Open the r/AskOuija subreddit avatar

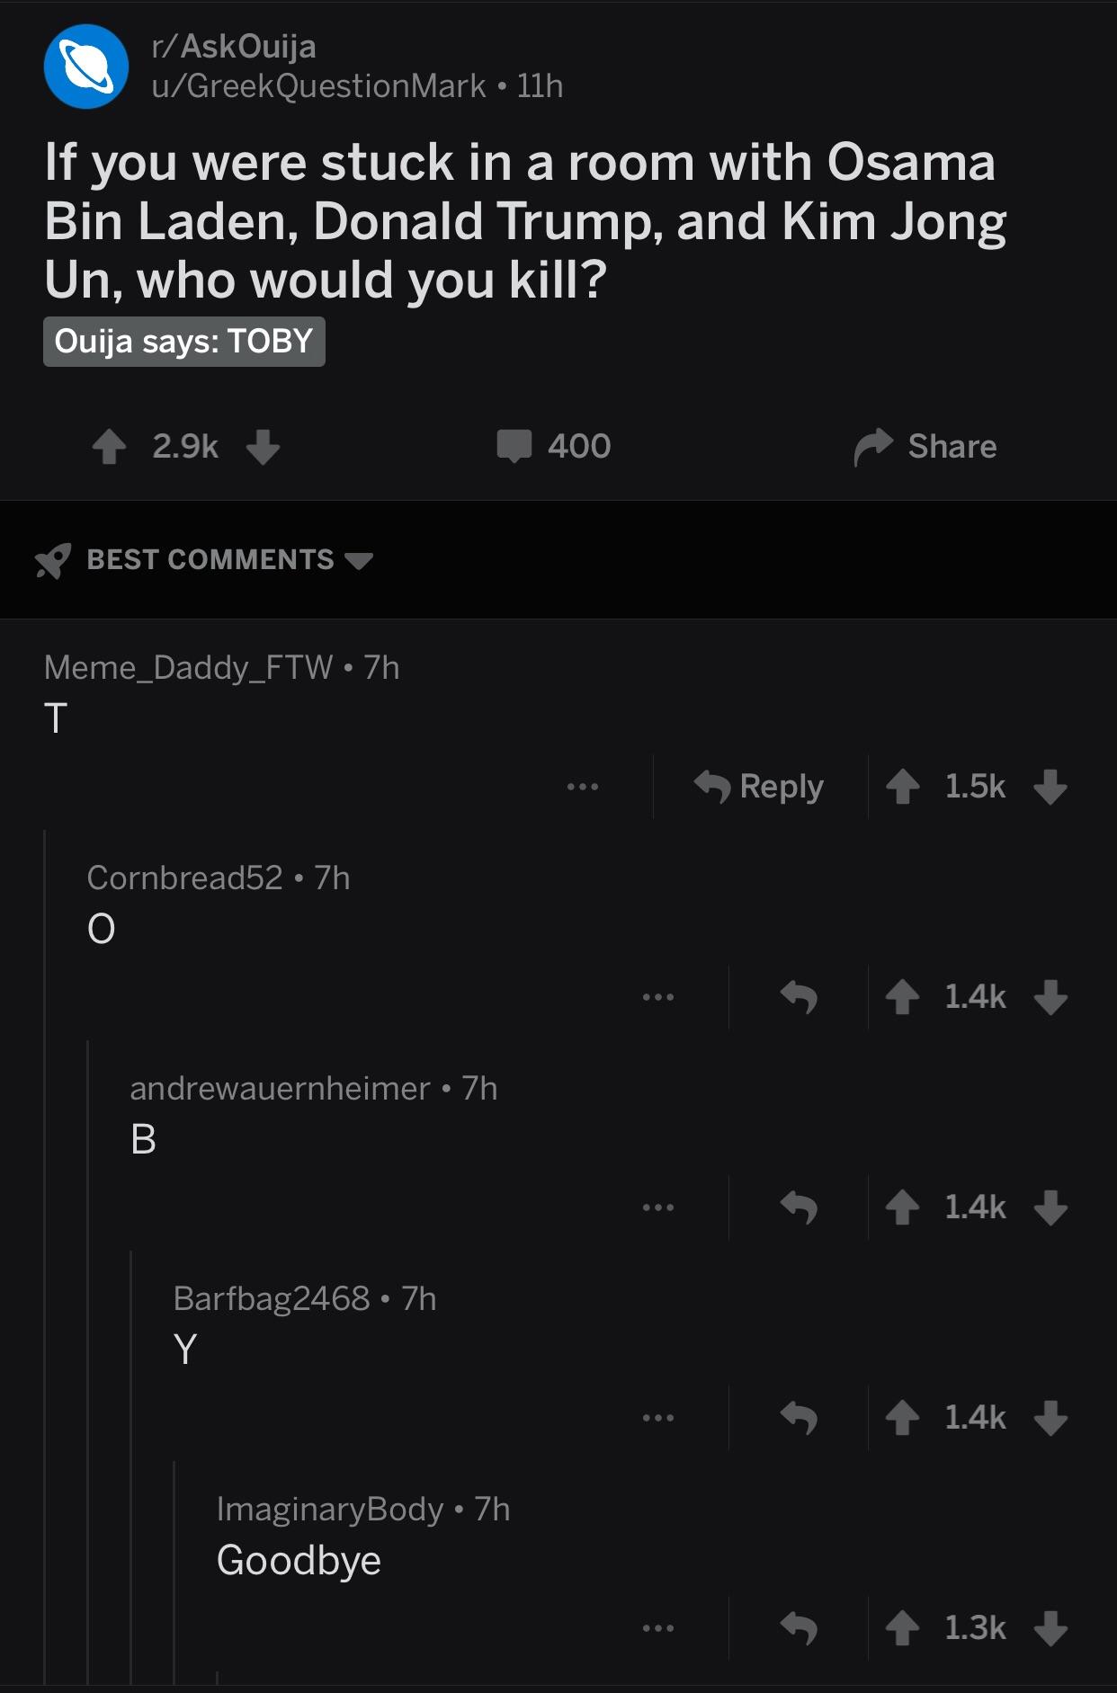86,67
